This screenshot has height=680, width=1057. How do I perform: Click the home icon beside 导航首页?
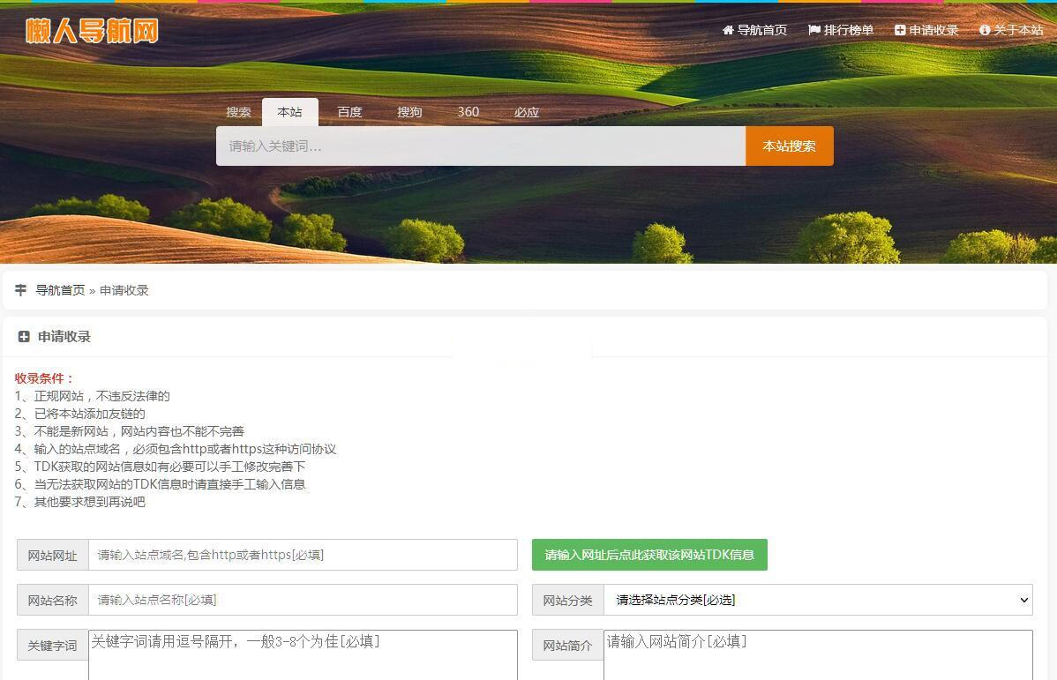click(728, 30)
